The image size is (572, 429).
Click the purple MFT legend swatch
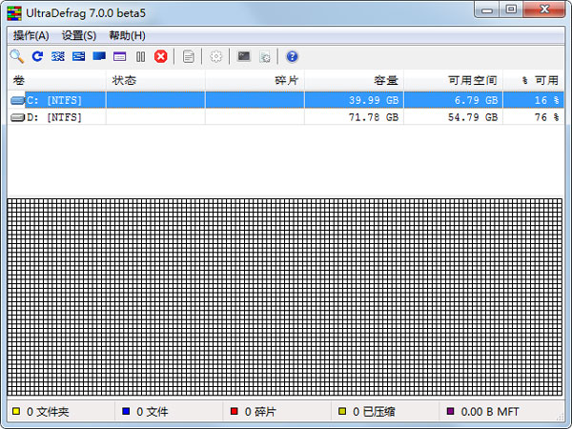click(451, 412)
